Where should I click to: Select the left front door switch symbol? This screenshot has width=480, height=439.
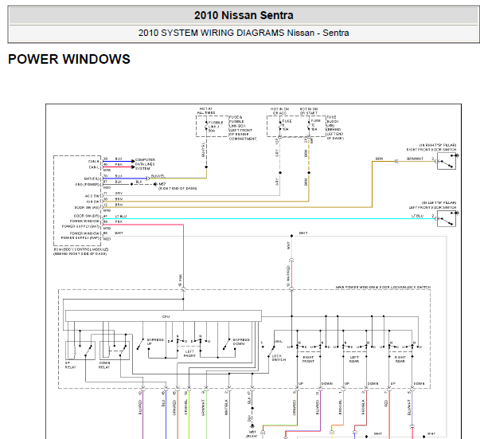[x=447, y=218]
